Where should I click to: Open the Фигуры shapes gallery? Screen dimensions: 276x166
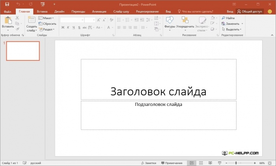click(x=170, y=20)
